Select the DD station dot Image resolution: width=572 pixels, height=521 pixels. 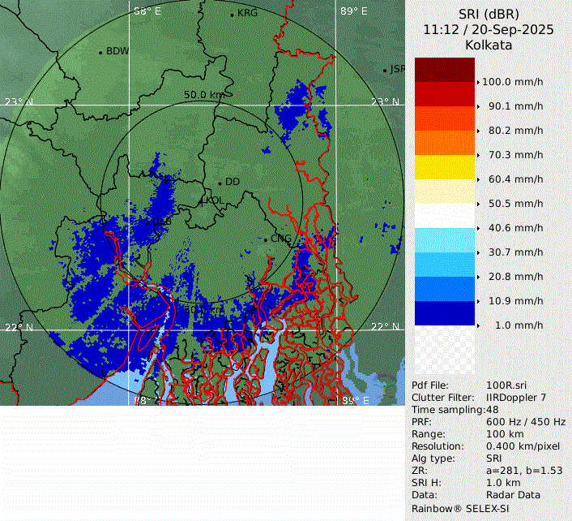220,183
